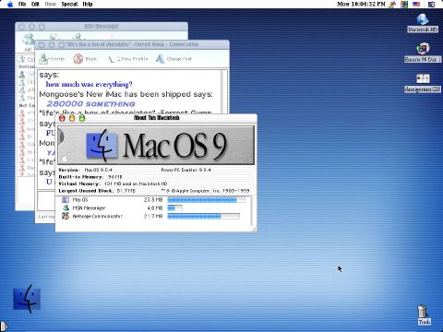Select the GIF file thumbnail on desktop
This screenshot has height=332, width=443.
coord(423,78)
